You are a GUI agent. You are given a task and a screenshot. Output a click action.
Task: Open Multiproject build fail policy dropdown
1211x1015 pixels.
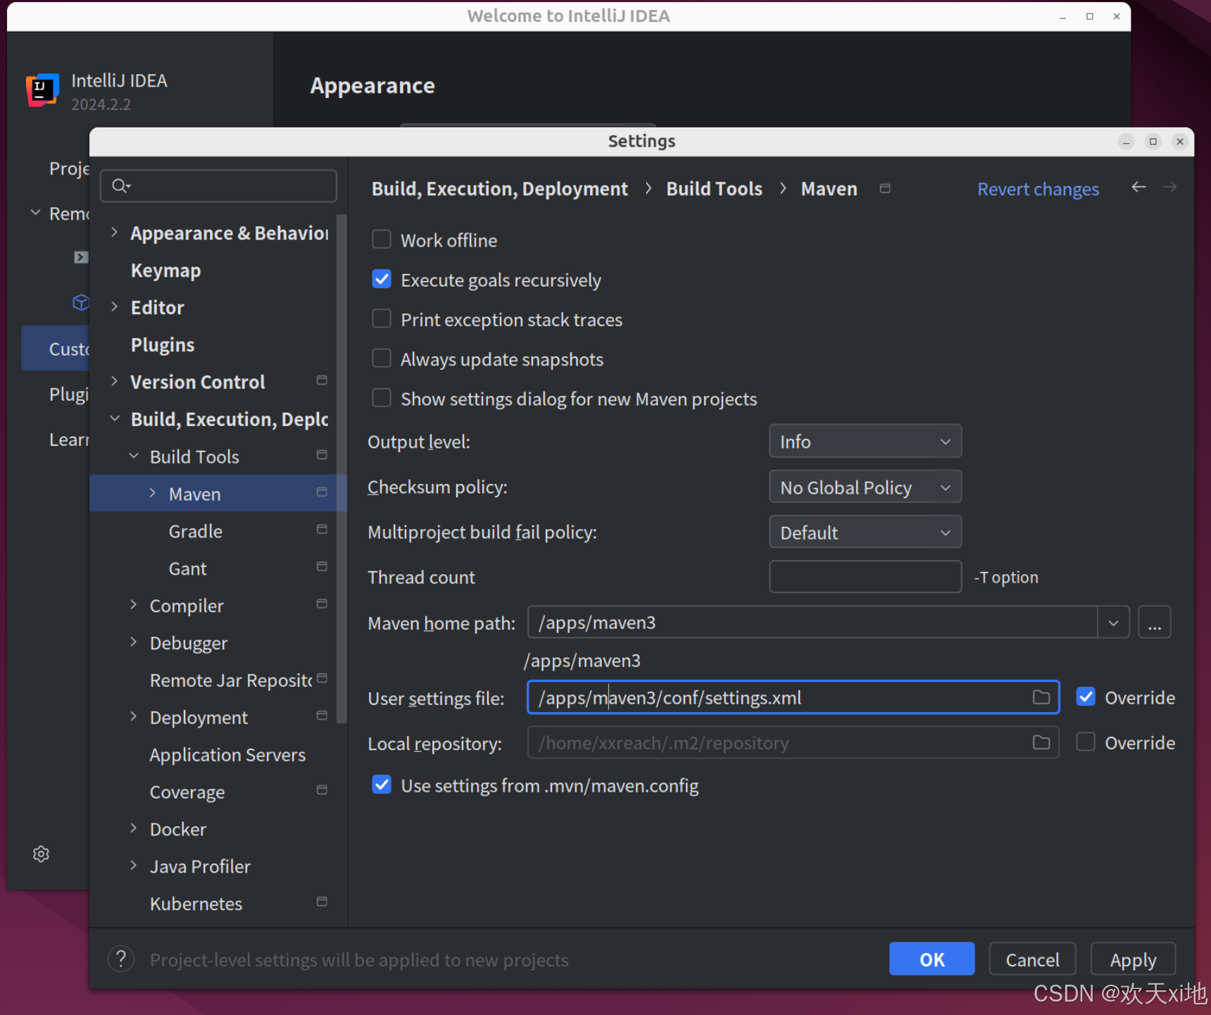[x=865, y=532]
